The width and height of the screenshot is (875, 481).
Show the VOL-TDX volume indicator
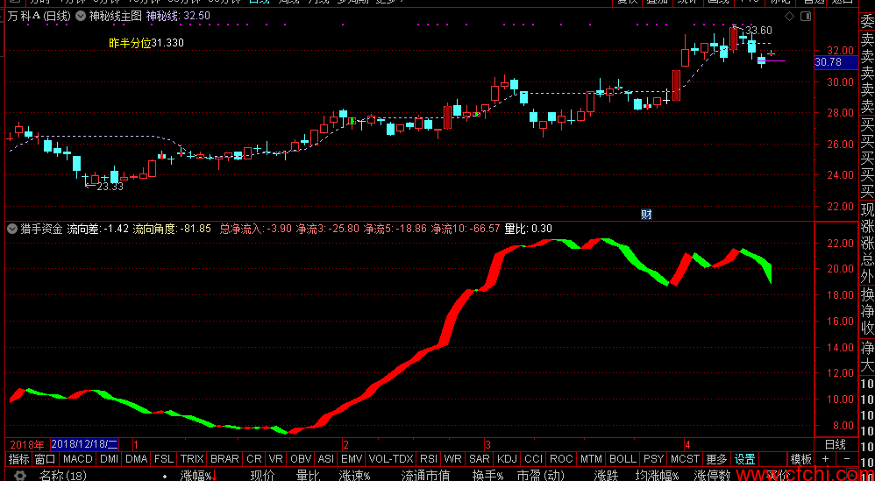391,459
